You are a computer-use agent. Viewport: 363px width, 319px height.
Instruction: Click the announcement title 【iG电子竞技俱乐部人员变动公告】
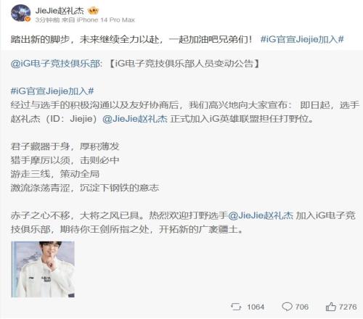[x=184, y=64]
